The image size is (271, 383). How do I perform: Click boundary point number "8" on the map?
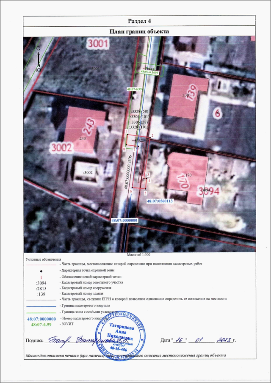(124, 149)
